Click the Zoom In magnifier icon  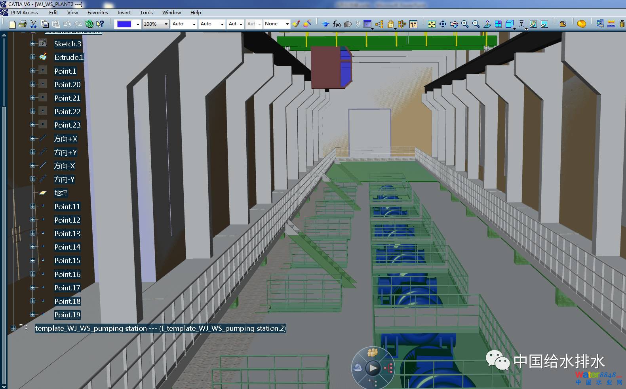(465, 24)
